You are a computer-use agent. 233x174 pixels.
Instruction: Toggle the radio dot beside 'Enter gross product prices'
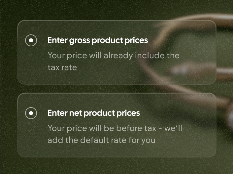31,40
